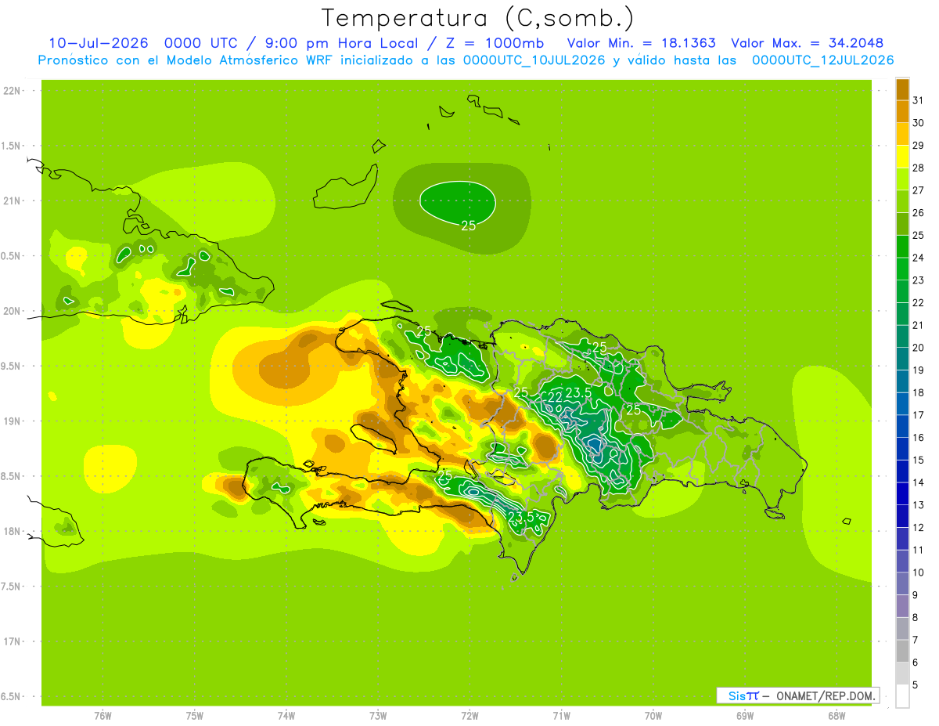The width and height of the screenshot is (939, 726).
Task: Click the '22' contour label on the map
Action: 555,397
